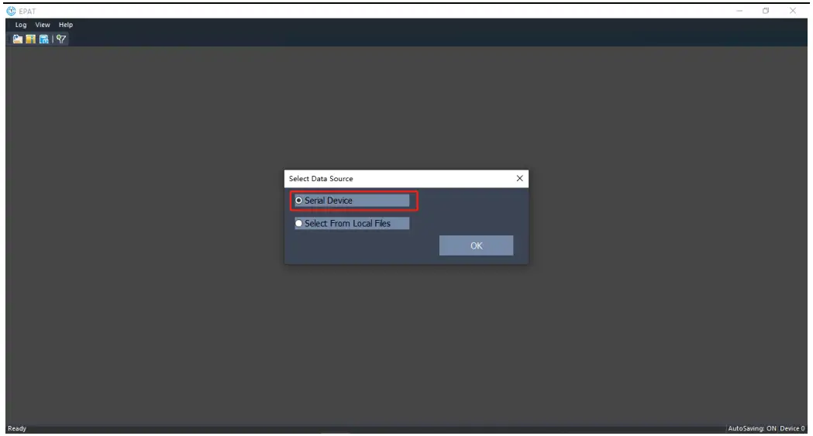Minimize the EPAT window
Screen dimensions: 813x436
[x=739, y=11]
